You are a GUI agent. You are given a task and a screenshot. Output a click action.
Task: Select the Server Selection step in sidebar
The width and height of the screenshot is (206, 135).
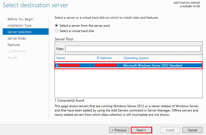click(x=19, y=32)
